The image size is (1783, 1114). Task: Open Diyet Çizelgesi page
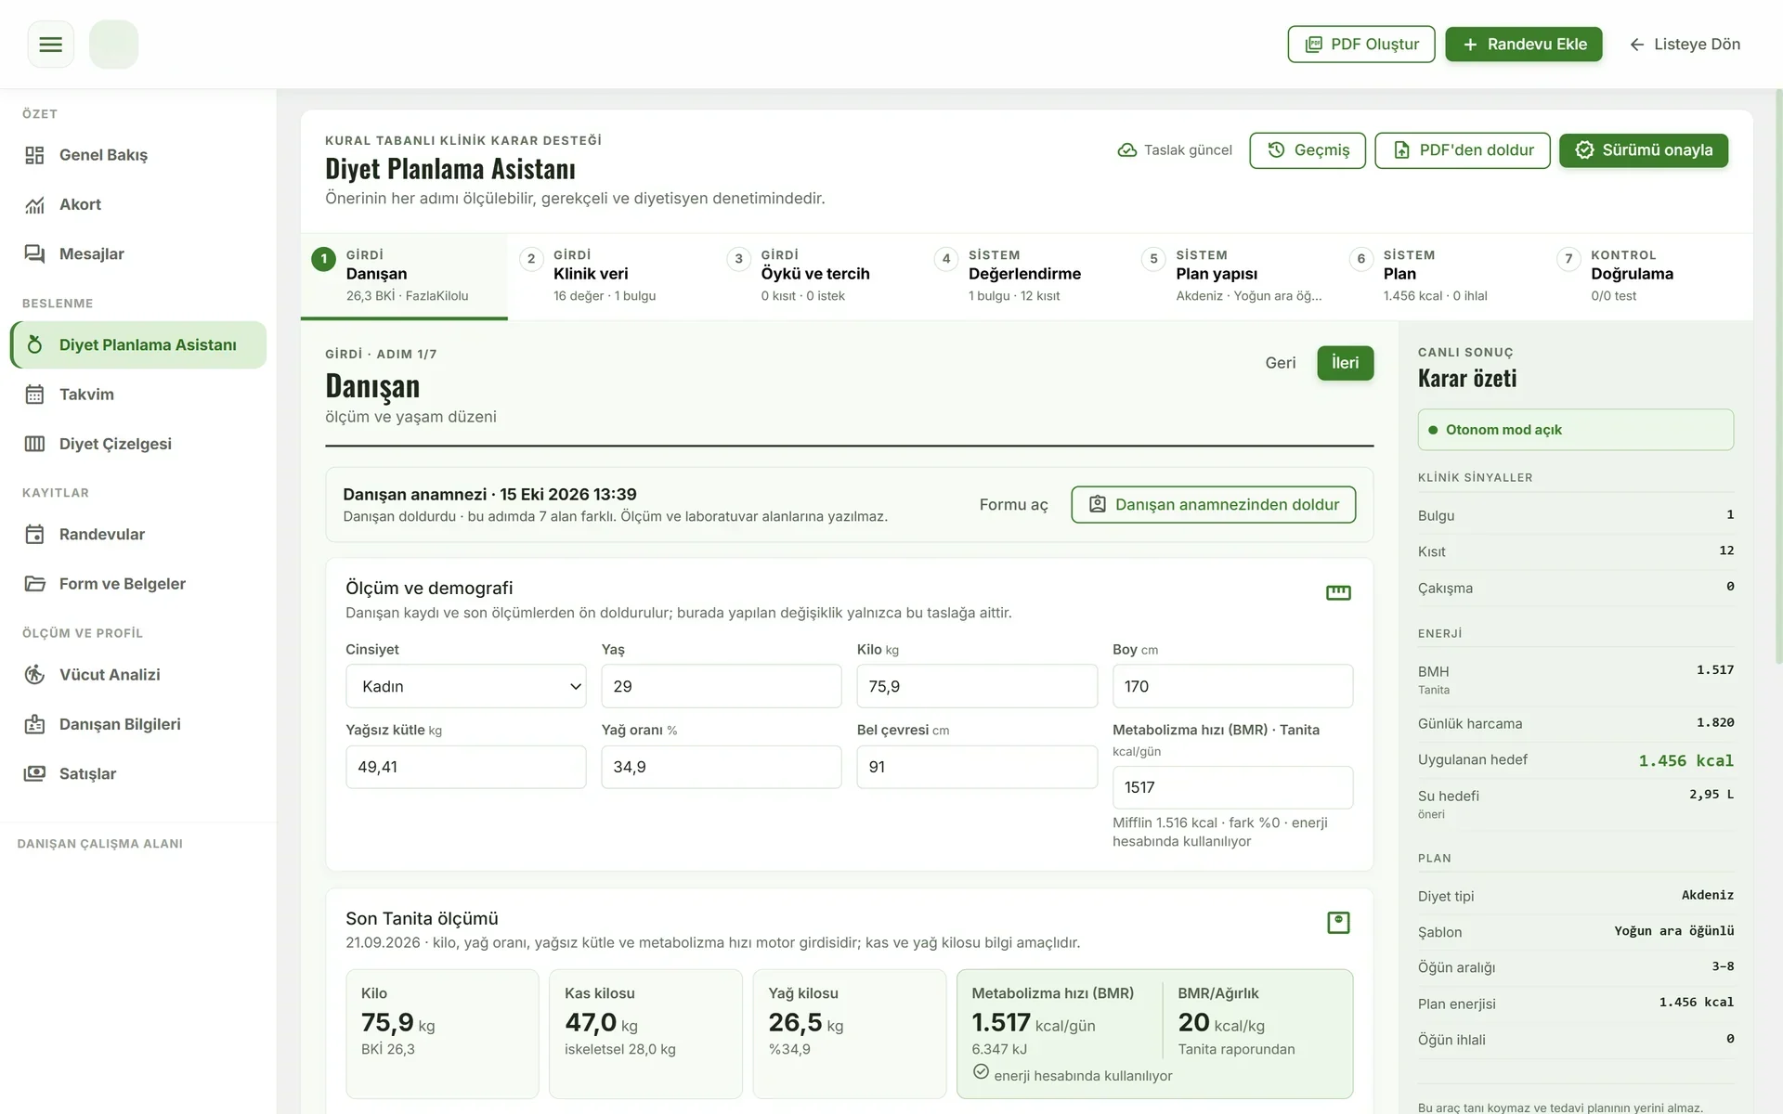click(137, 444)
